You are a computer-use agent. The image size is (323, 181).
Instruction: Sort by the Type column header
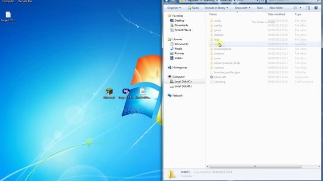298,14
